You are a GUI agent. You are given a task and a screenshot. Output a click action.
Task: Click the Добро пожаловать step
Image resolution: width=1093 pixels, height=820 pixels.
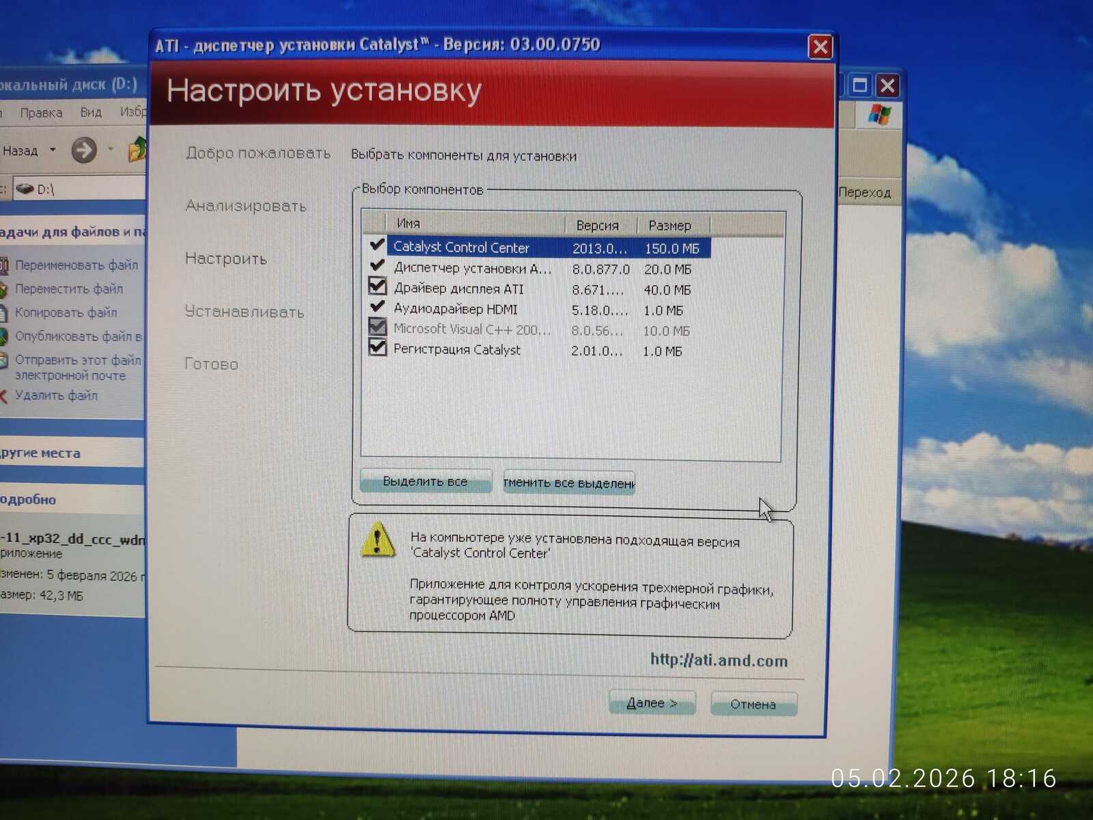pyautogui.click(x=258, y=153)
